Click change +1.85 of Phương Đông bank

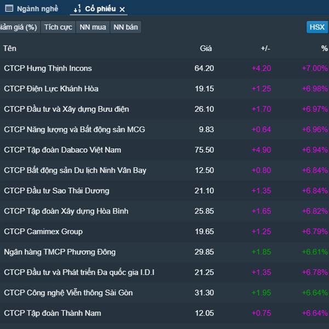click(x=261, y=252)
